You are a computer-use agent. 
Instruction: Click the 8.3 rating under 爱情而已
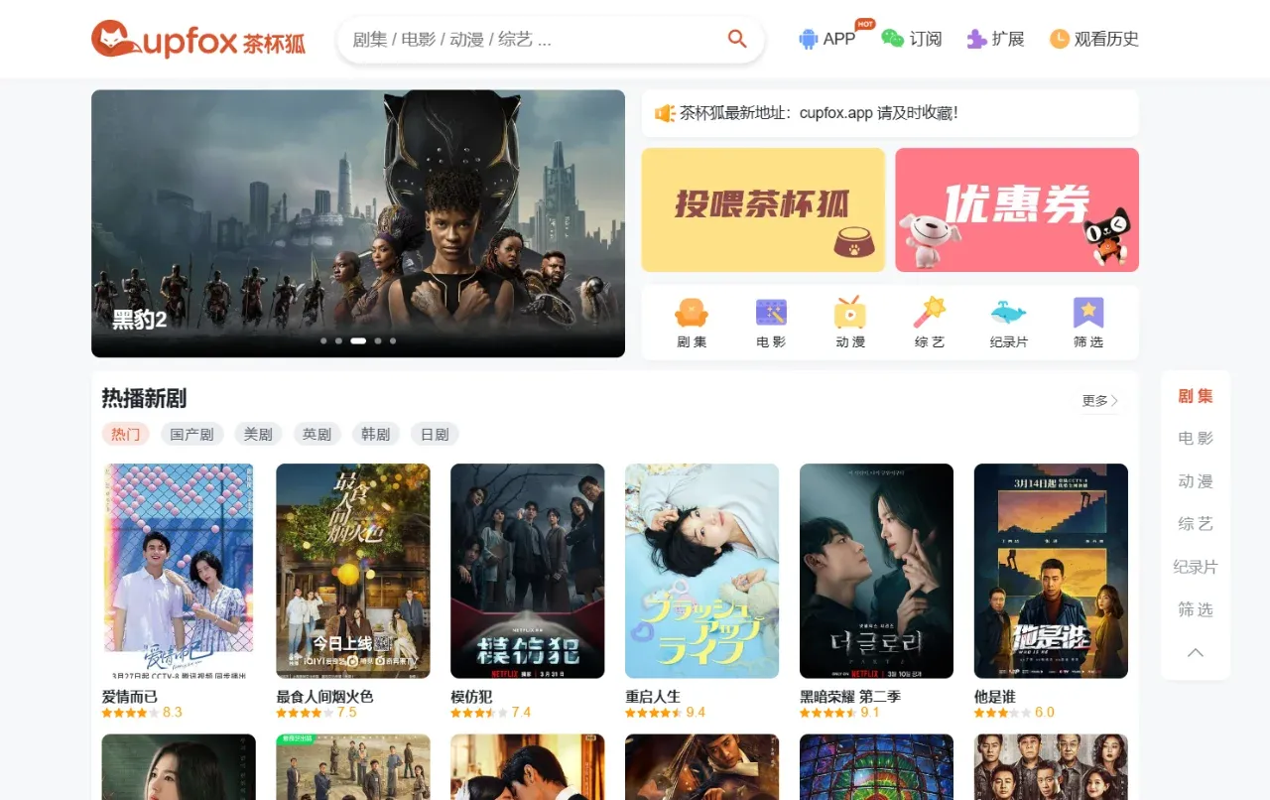pos(173,713)
